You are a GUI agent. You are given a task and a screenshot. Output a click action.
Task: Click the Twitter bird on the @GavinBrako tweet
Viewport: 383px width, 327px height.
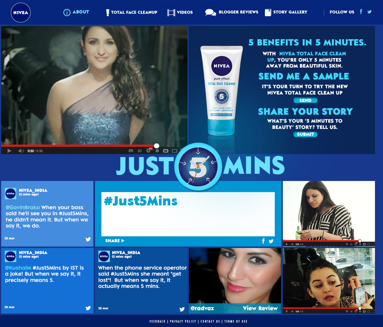[88, 239]
